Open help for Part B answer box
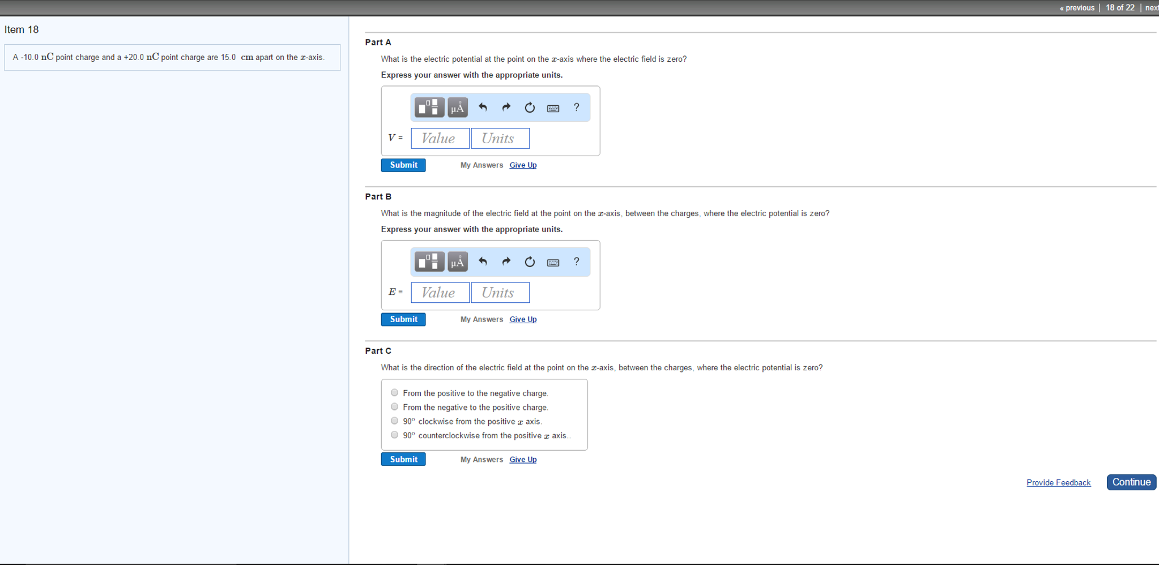The image size is (1159, 565). tap(577, 262)
